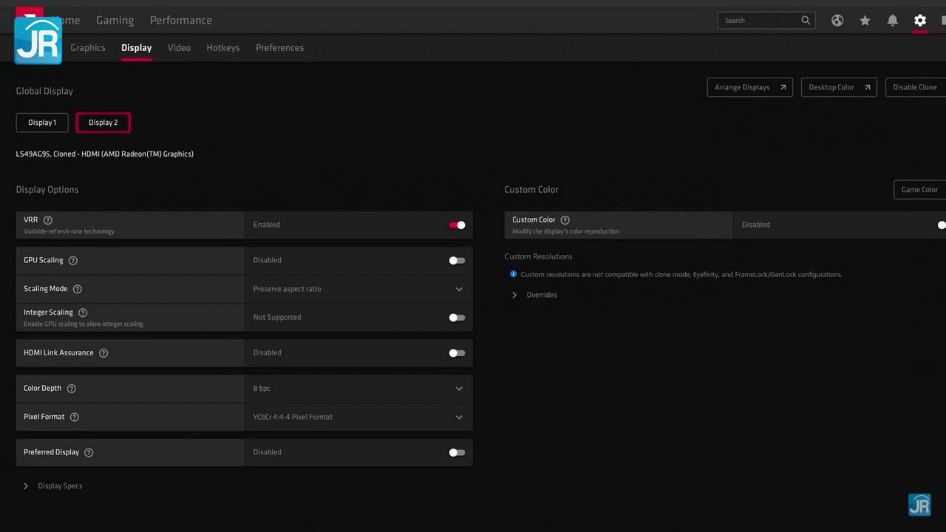The height and width of the screenshot is (532, 946).
Task: Open the web browser globe icon
Action: pyautogui.click(x=837, y=21)
